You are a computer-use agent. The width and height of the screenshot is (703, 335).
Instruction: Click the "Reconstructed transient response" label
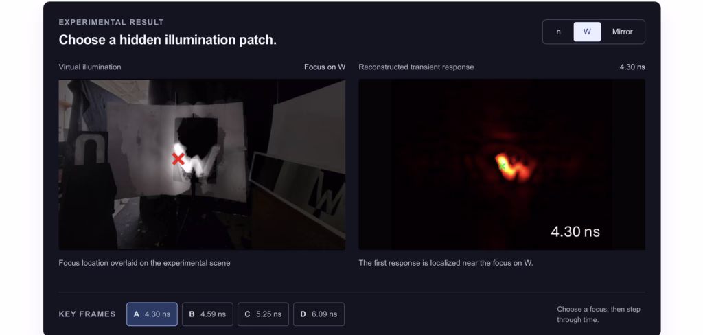click(416, 67)
